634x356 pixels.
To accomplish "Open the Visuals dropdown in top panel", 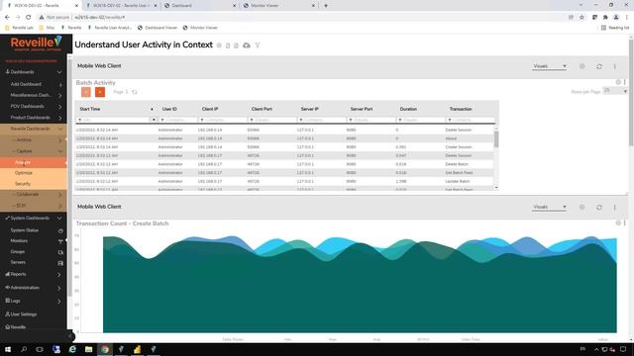I will coord(550,66).
